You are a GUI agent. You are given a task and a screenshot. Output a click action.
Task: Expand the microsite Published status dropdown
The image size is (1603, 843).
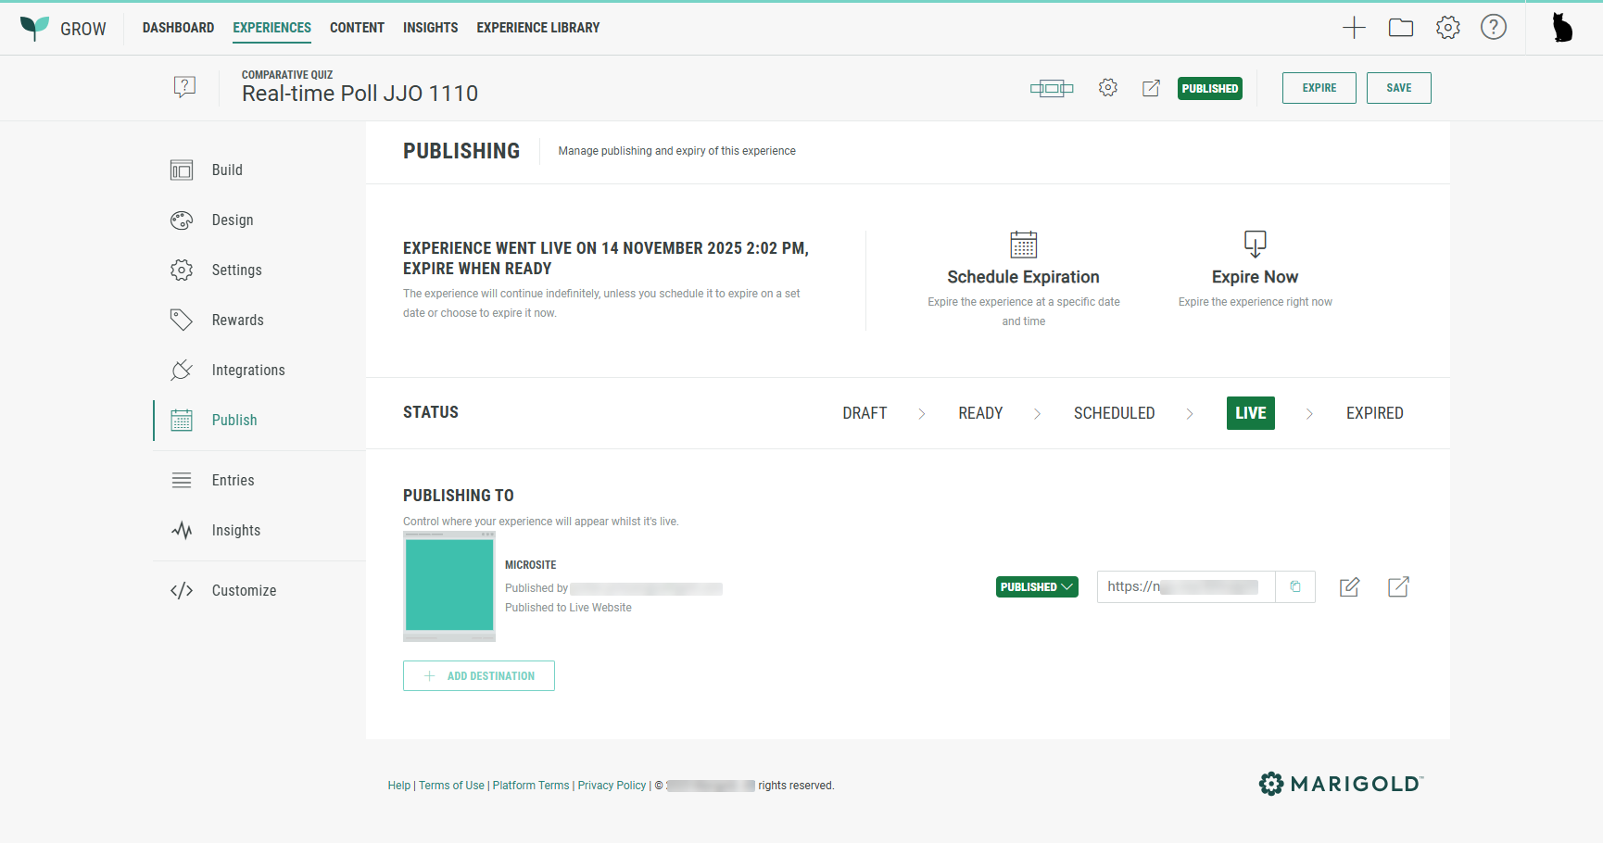tap(1037, 587)
